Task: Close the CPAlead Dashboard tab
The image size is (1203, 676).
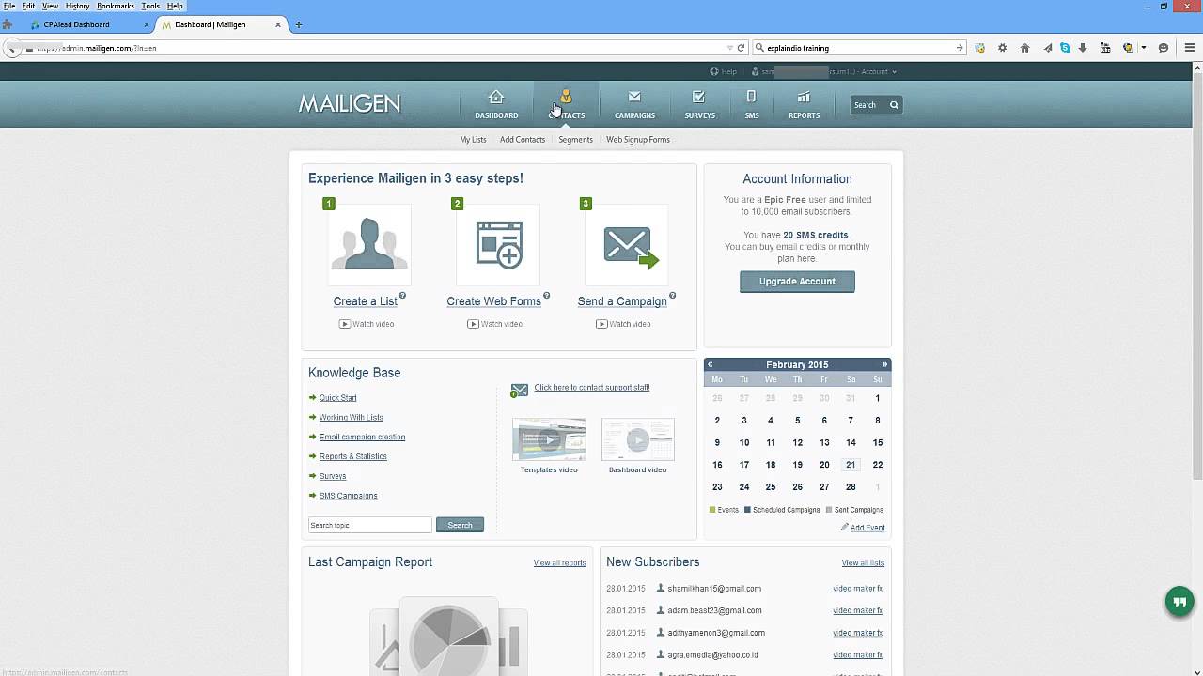Action: 147,24
